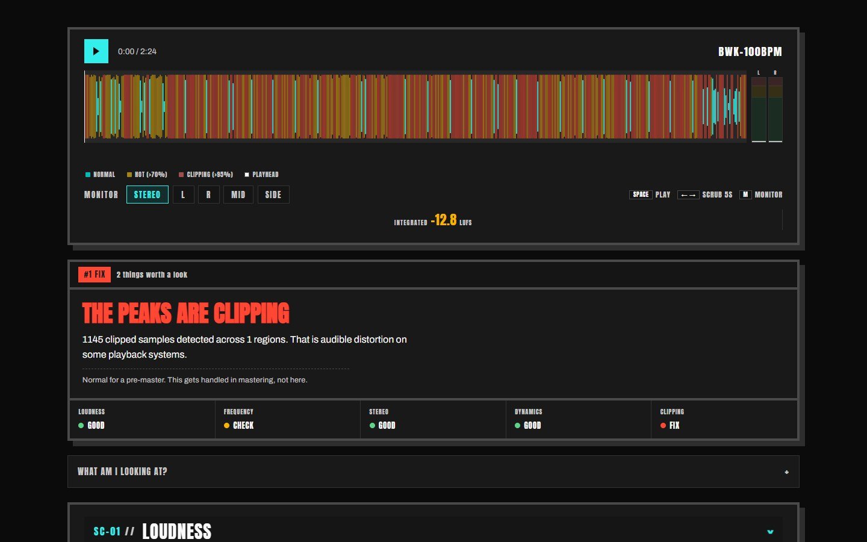Click the red dot beside Clipping FIX

[663, 426]
